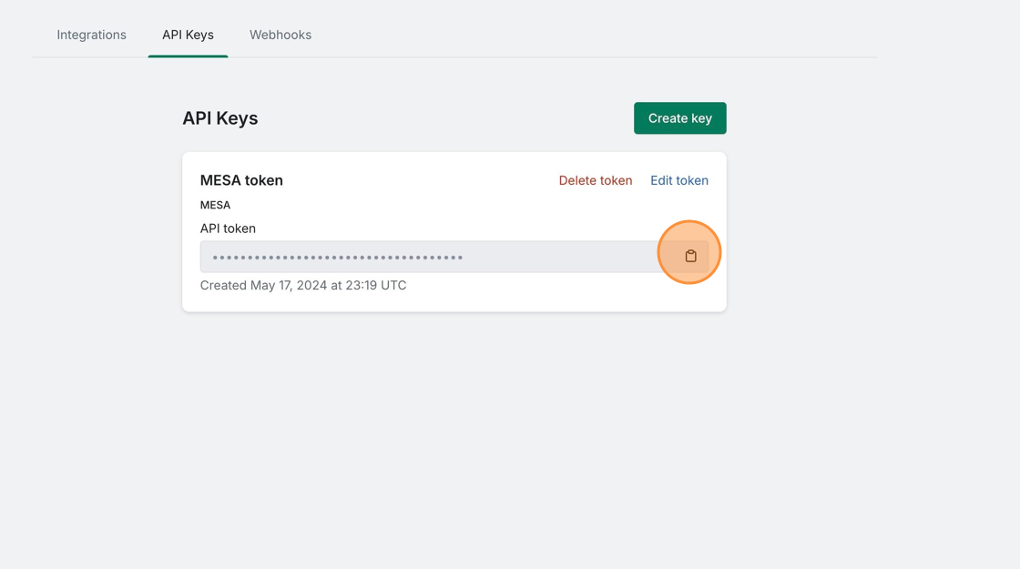Copy the API token using clipboard icon

click(x=690, y=256)
